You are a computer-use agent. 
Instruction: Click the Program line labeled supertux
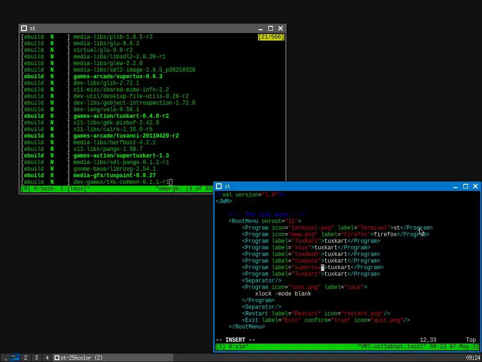(313, 268)
